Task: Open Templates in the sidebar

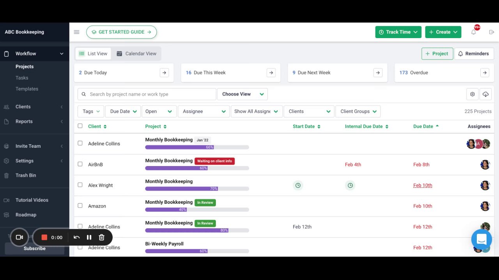Action: coord(27,89)
